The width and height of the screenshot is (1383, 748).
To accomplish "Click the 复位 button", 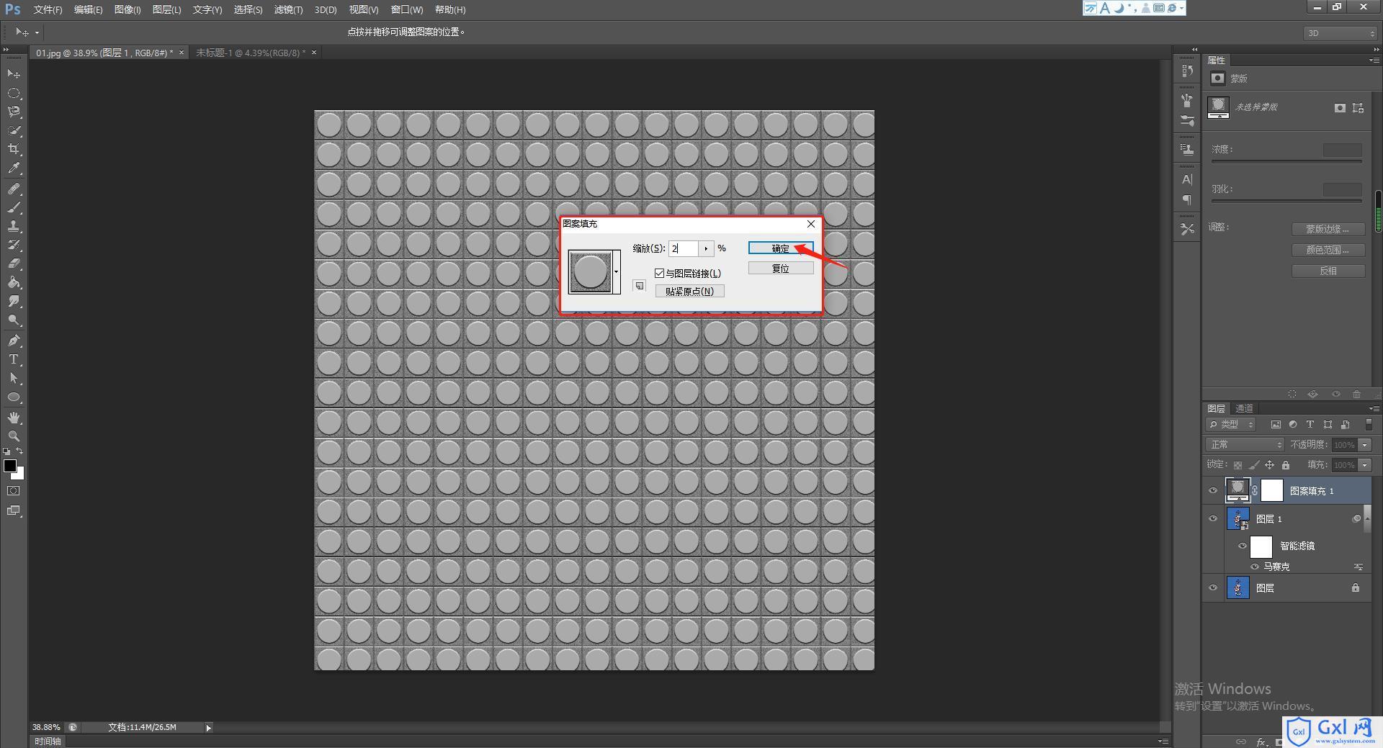I will click(x=781, y=269).
